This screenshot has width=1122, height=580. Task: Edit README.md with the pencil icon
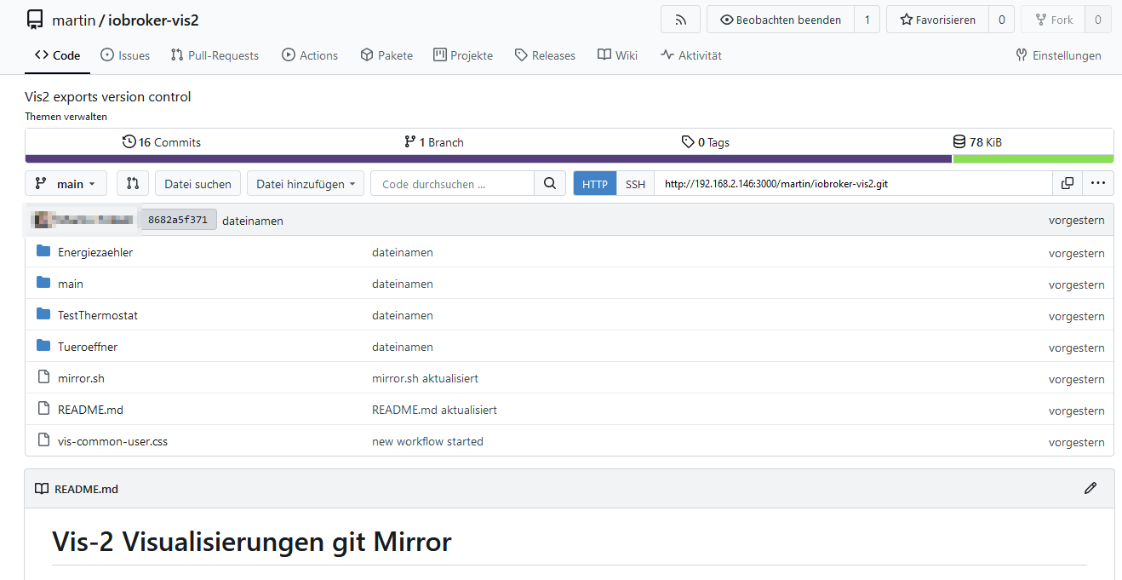[x=1091, y=488]
